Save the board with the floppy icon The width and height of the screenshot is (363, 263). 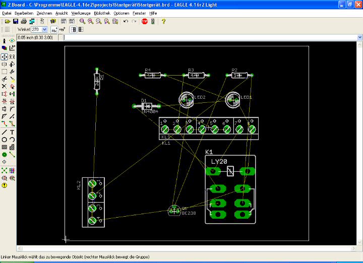click(16, 22)
